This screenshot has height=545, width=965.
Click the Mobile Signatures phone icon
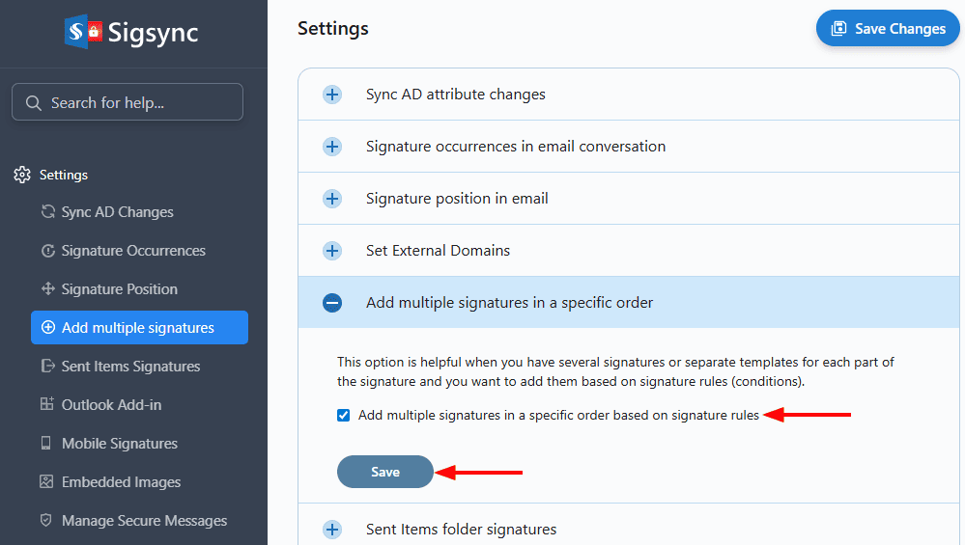tap(47, 444)
